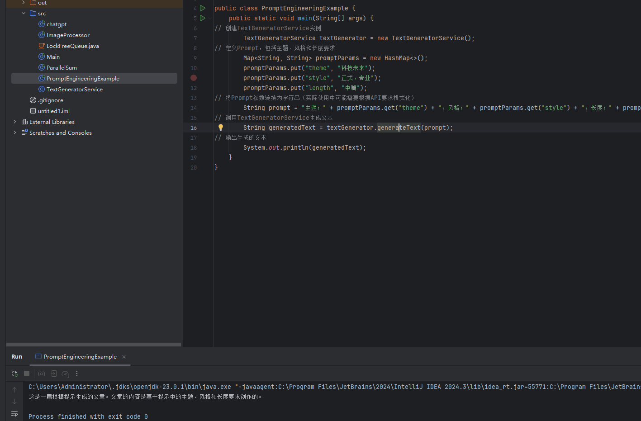Click the .gitignore file icon
This screenshot has width=641, height=421.
(x=33, y=100)
